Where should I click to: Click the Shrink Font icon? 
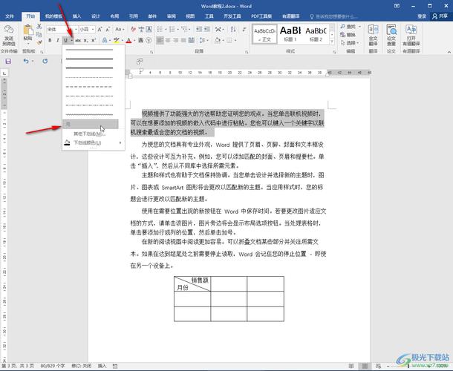[x=108, y=30]
